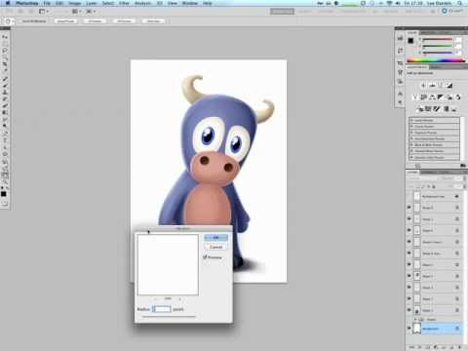This screenshot has height=351, width=468.
Task: Click OK in the Median dialog
Action: 215,238
